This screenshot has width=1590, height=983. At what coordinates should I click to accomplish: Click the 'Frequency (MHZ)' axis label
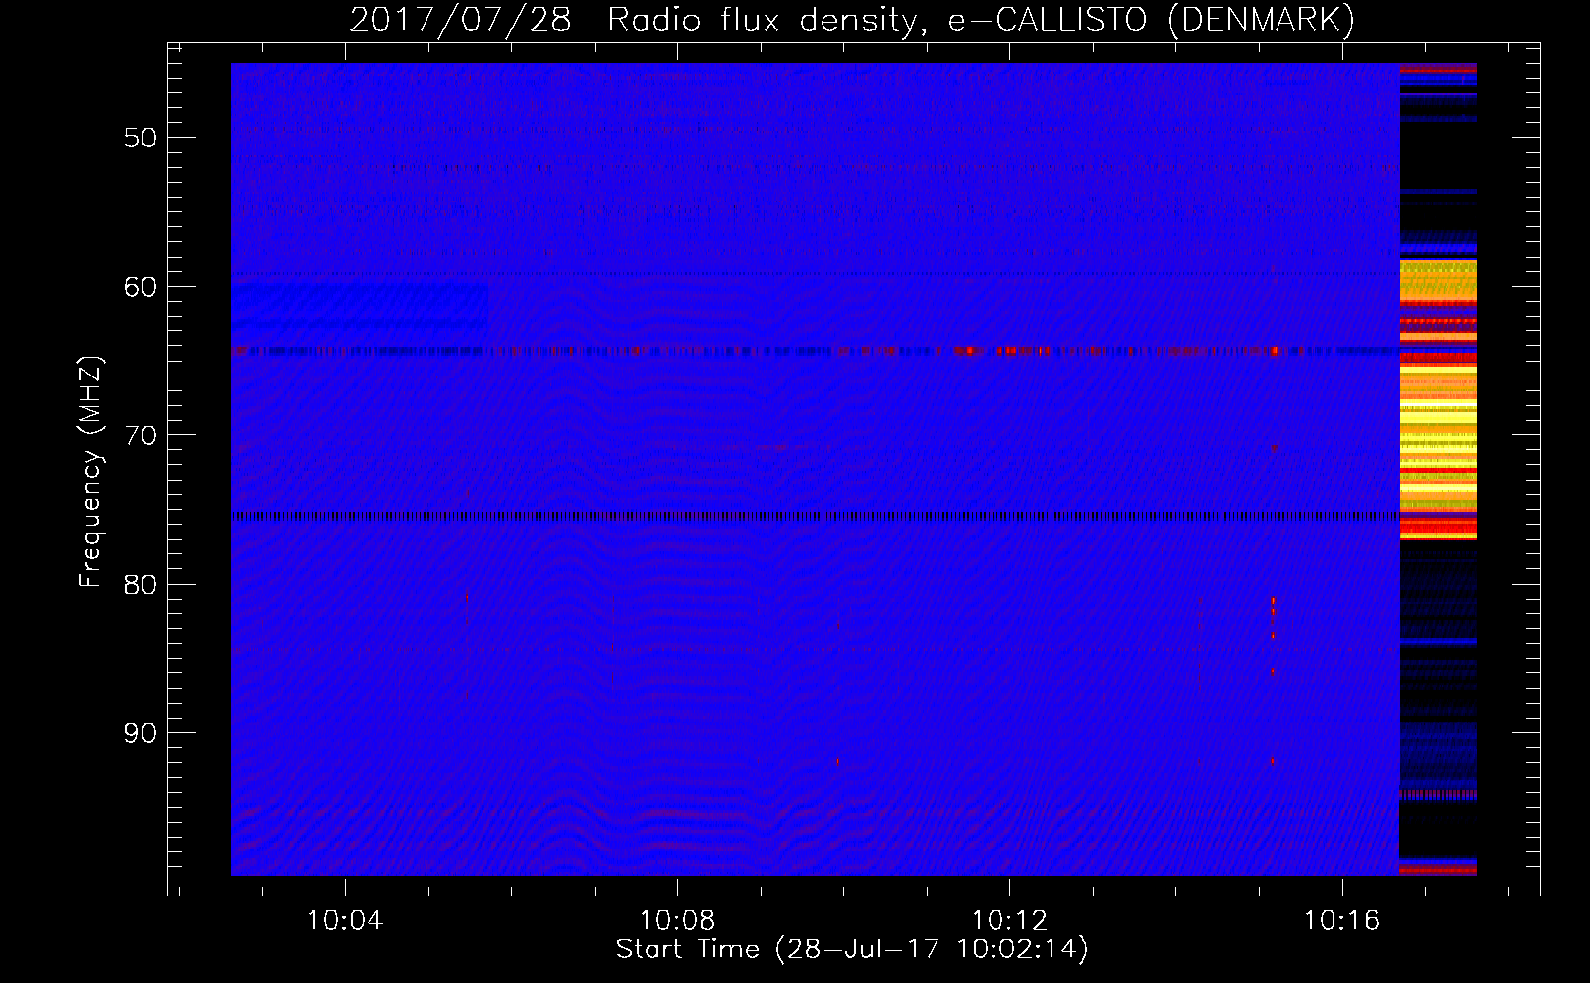[x=90, y=472]
